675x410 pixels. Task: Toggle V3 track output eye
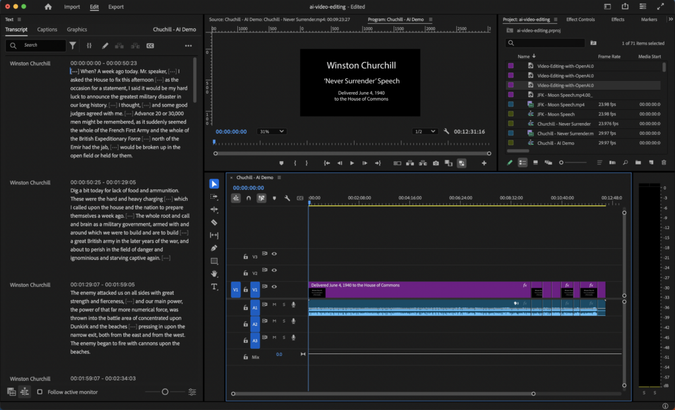coord(274,254)
